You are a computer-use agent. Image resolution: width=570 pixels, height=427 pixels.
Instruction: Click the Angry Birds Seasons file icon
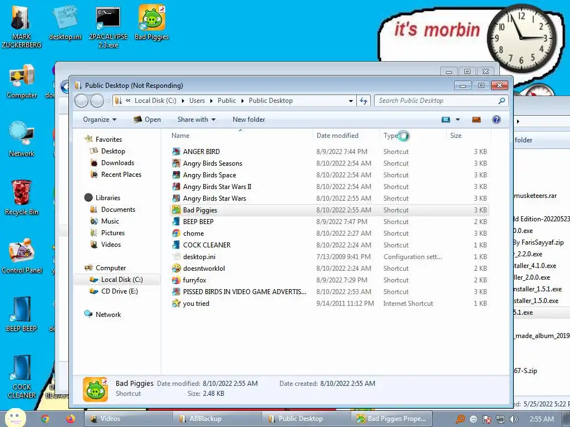click(x=176, y=163)
